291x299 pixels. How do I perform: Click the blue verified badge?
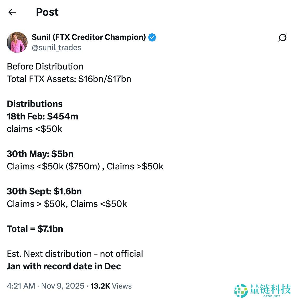pos(152,37)
